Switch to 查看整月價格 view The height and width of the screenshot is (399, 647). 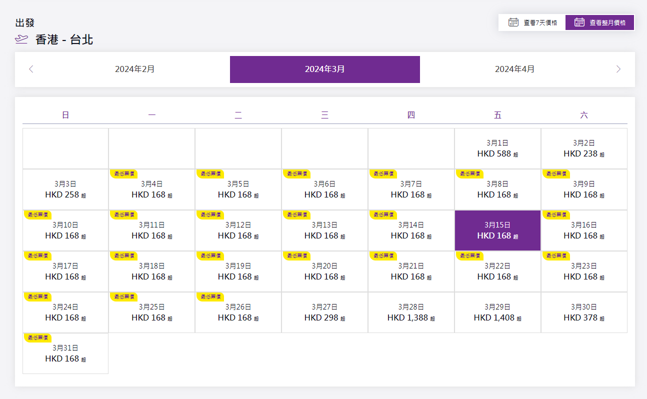click(x=600, y=22)
